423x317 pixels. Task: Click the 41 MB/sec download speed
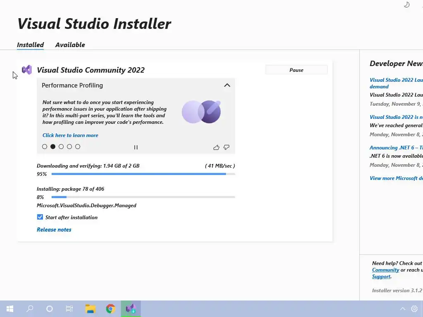tap(220, 166)
